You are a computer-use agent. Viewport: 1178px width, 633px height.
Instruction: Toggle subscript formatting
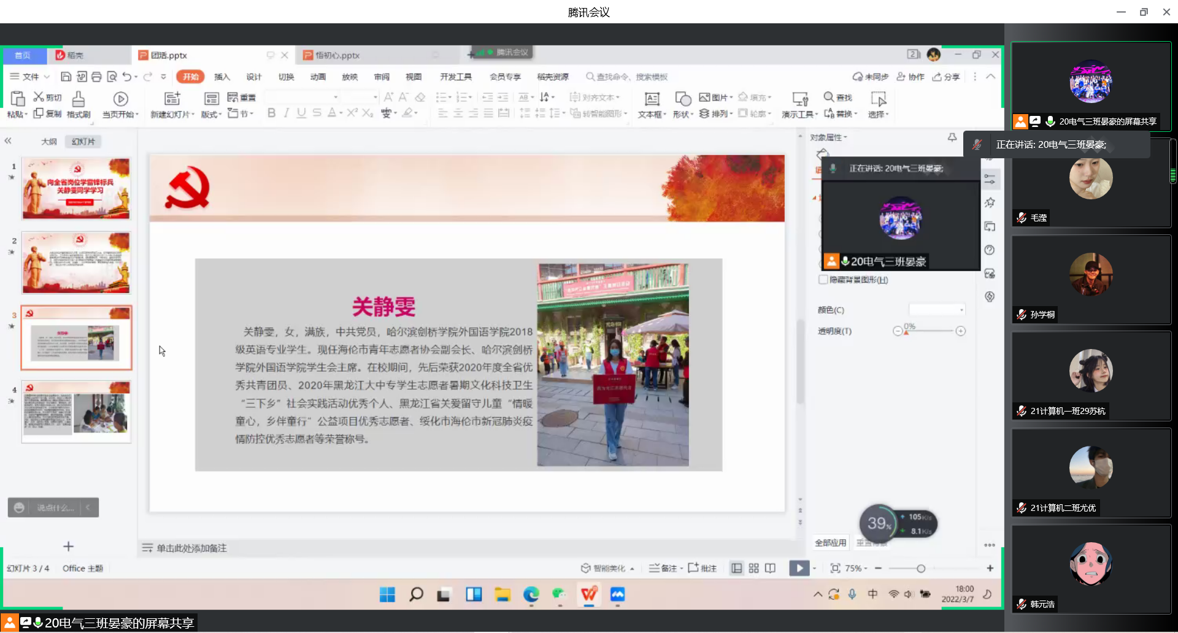coord(367,113)
